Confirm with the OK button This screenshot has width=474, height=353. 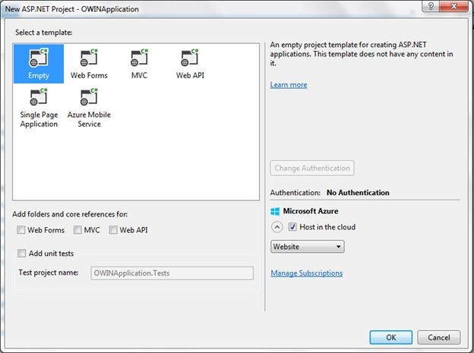(391, 337)
